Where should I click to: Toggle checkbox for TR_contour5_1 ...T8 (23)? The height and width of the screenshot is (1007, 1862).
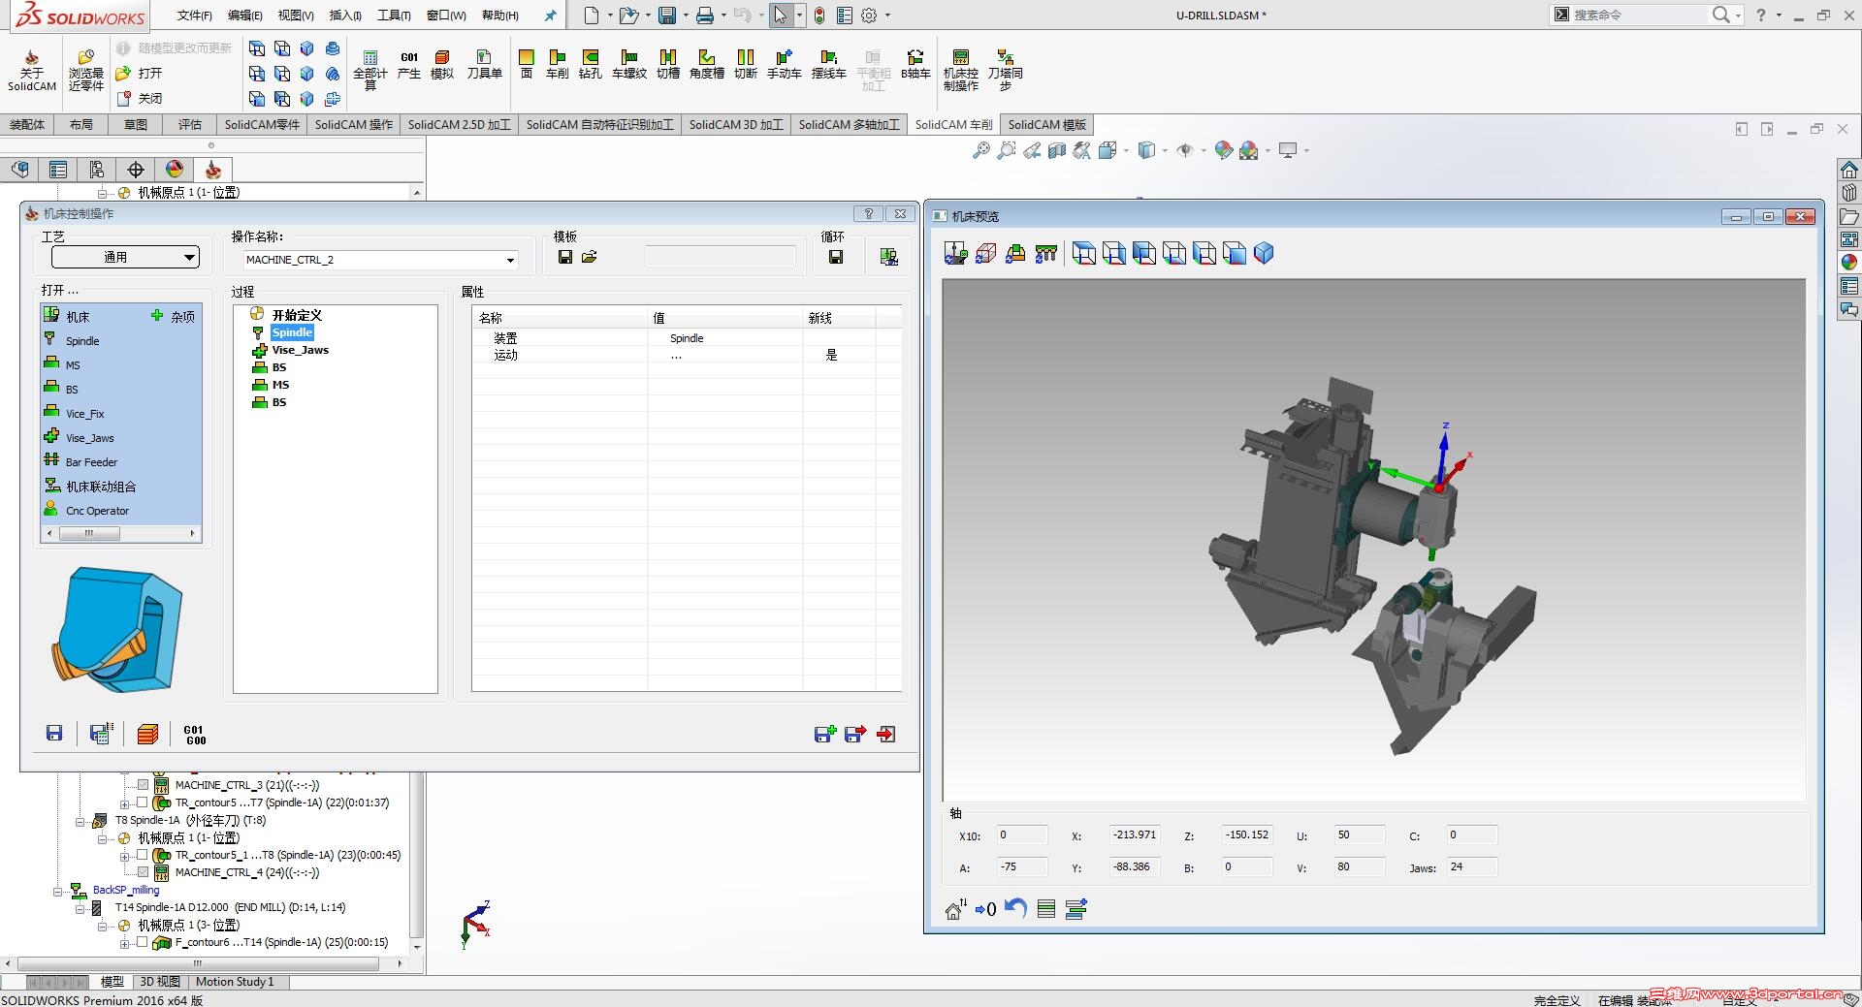coord(143,855)
